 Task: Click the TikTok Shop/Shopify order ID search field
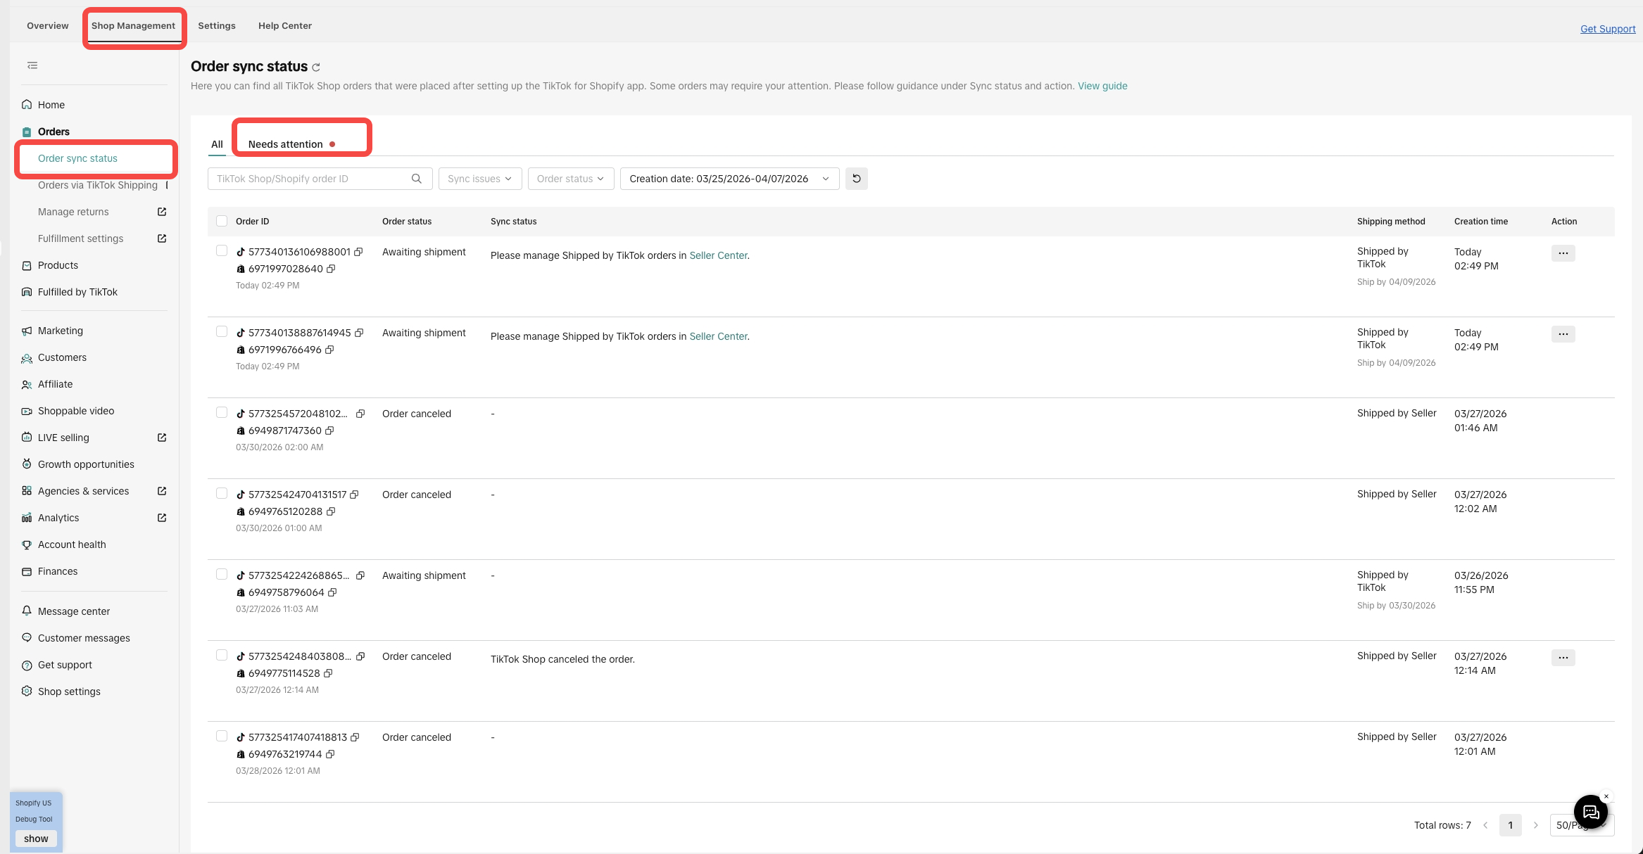pos(320,179)
